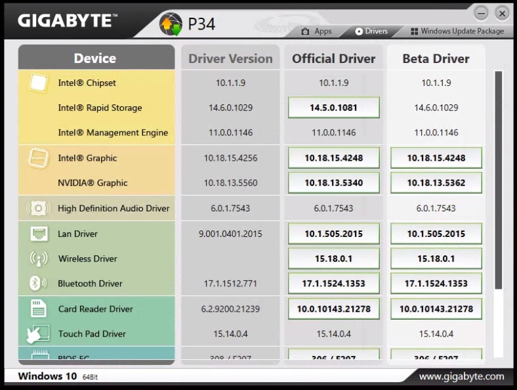The image size is (517, 390).
Task: Open the Windows Update Package tab
Action: pos(457,32)
